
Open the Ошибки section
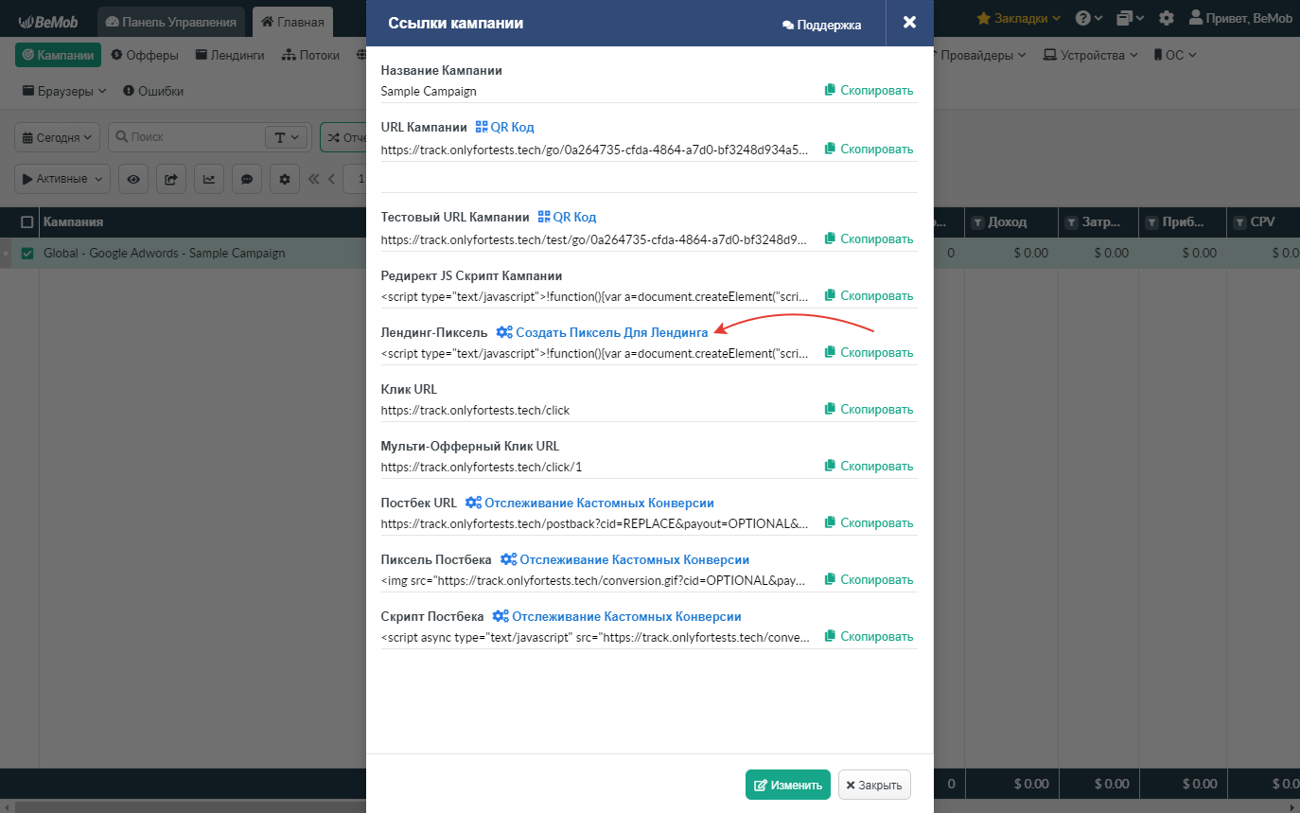(152, 91)
